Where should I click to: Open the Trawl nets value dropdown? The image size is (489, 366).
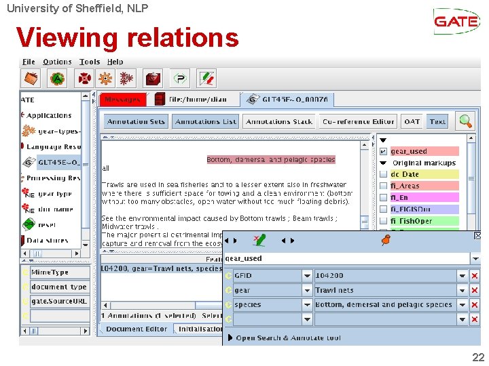(463, 290)
